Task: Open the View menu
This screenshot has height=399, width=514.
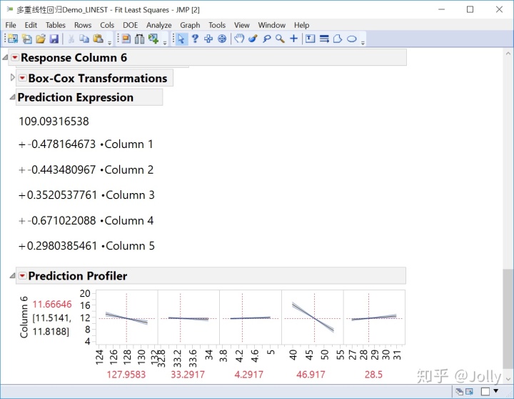Action: (x=241, y=25)
